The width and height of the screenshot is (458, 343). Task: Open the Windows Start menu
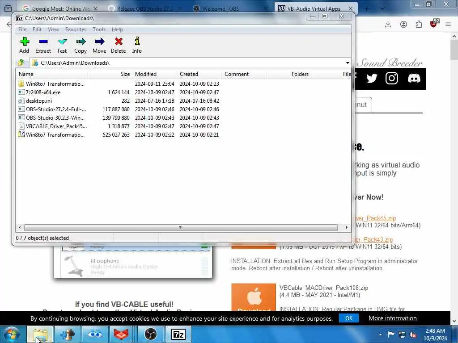tap(12, 334)
